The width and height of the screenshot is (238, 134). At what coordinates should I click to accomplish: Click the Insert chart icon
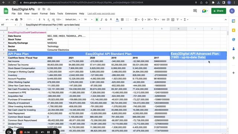pos(173,20)
